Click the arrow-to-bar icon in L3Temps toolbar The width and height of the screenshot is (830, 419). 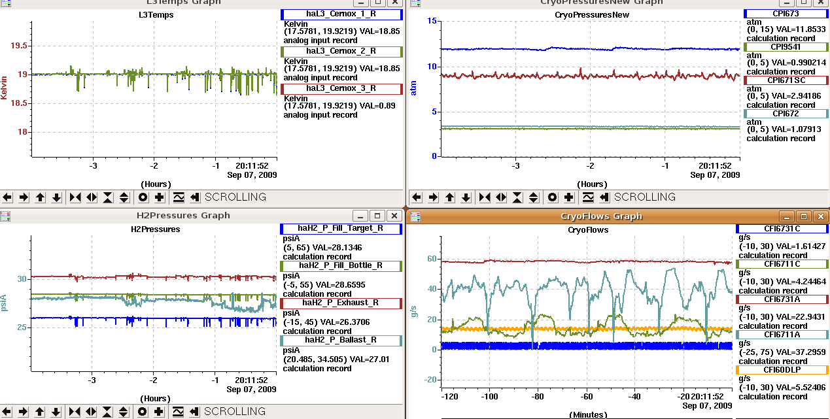coord(194,197)
